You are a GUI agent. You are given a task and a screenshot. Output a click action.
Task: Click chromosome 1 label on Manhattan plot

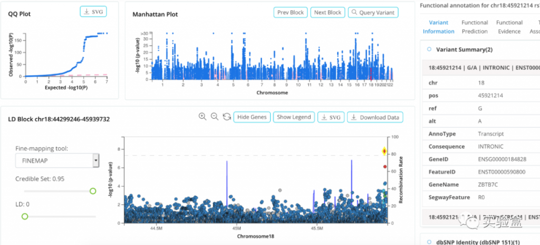(x=162, y=85)
